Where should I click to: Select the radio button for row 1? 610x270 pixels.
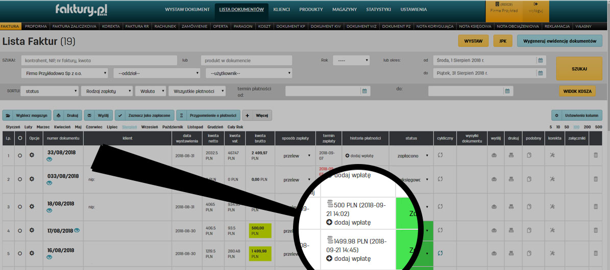pos(20,155)
